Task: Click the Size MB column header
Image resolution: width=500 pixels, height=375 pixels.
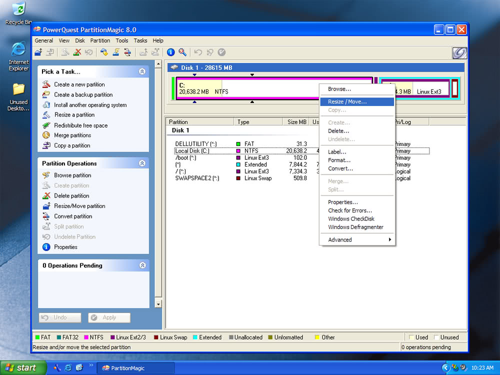Action: (x=295, y=122)
